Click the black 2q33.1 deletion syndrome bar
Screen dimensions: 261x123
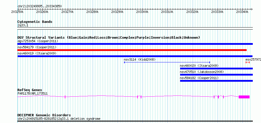click(x=135, y=121)
